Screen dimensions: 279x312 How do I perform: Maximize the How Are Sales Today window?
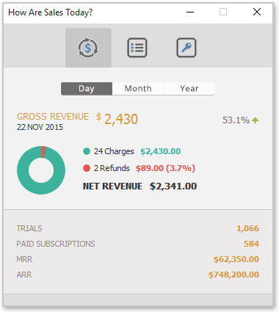point(223,12)
